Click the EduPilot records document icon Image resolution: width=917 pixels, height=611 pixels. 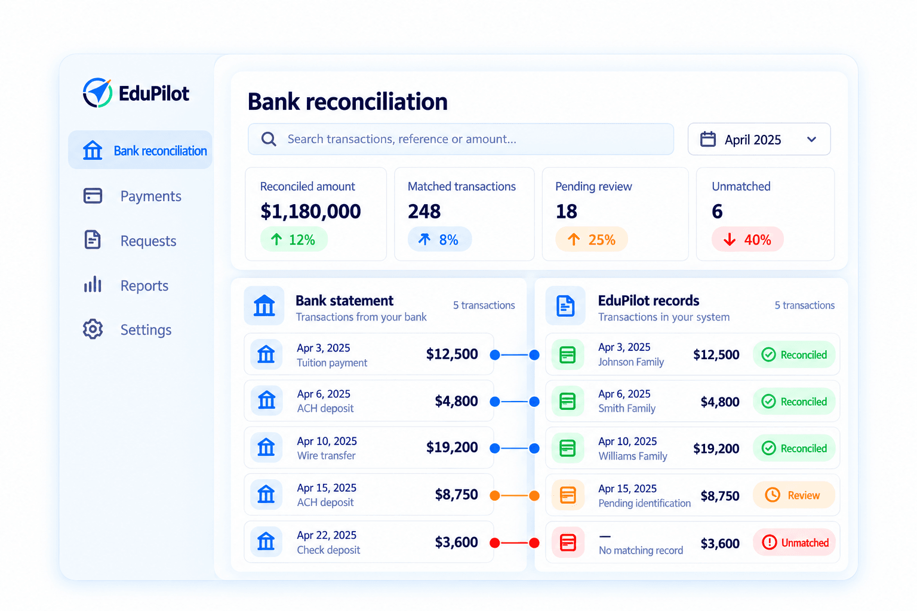click(x=565, y=305)
